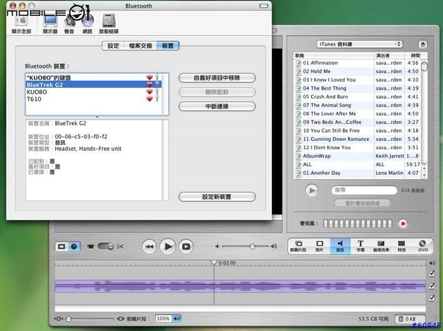The height and width of the screenshot is (331, 443).
Task: Open the 剪輯片段 Clips pane
Action: [298, 246]
